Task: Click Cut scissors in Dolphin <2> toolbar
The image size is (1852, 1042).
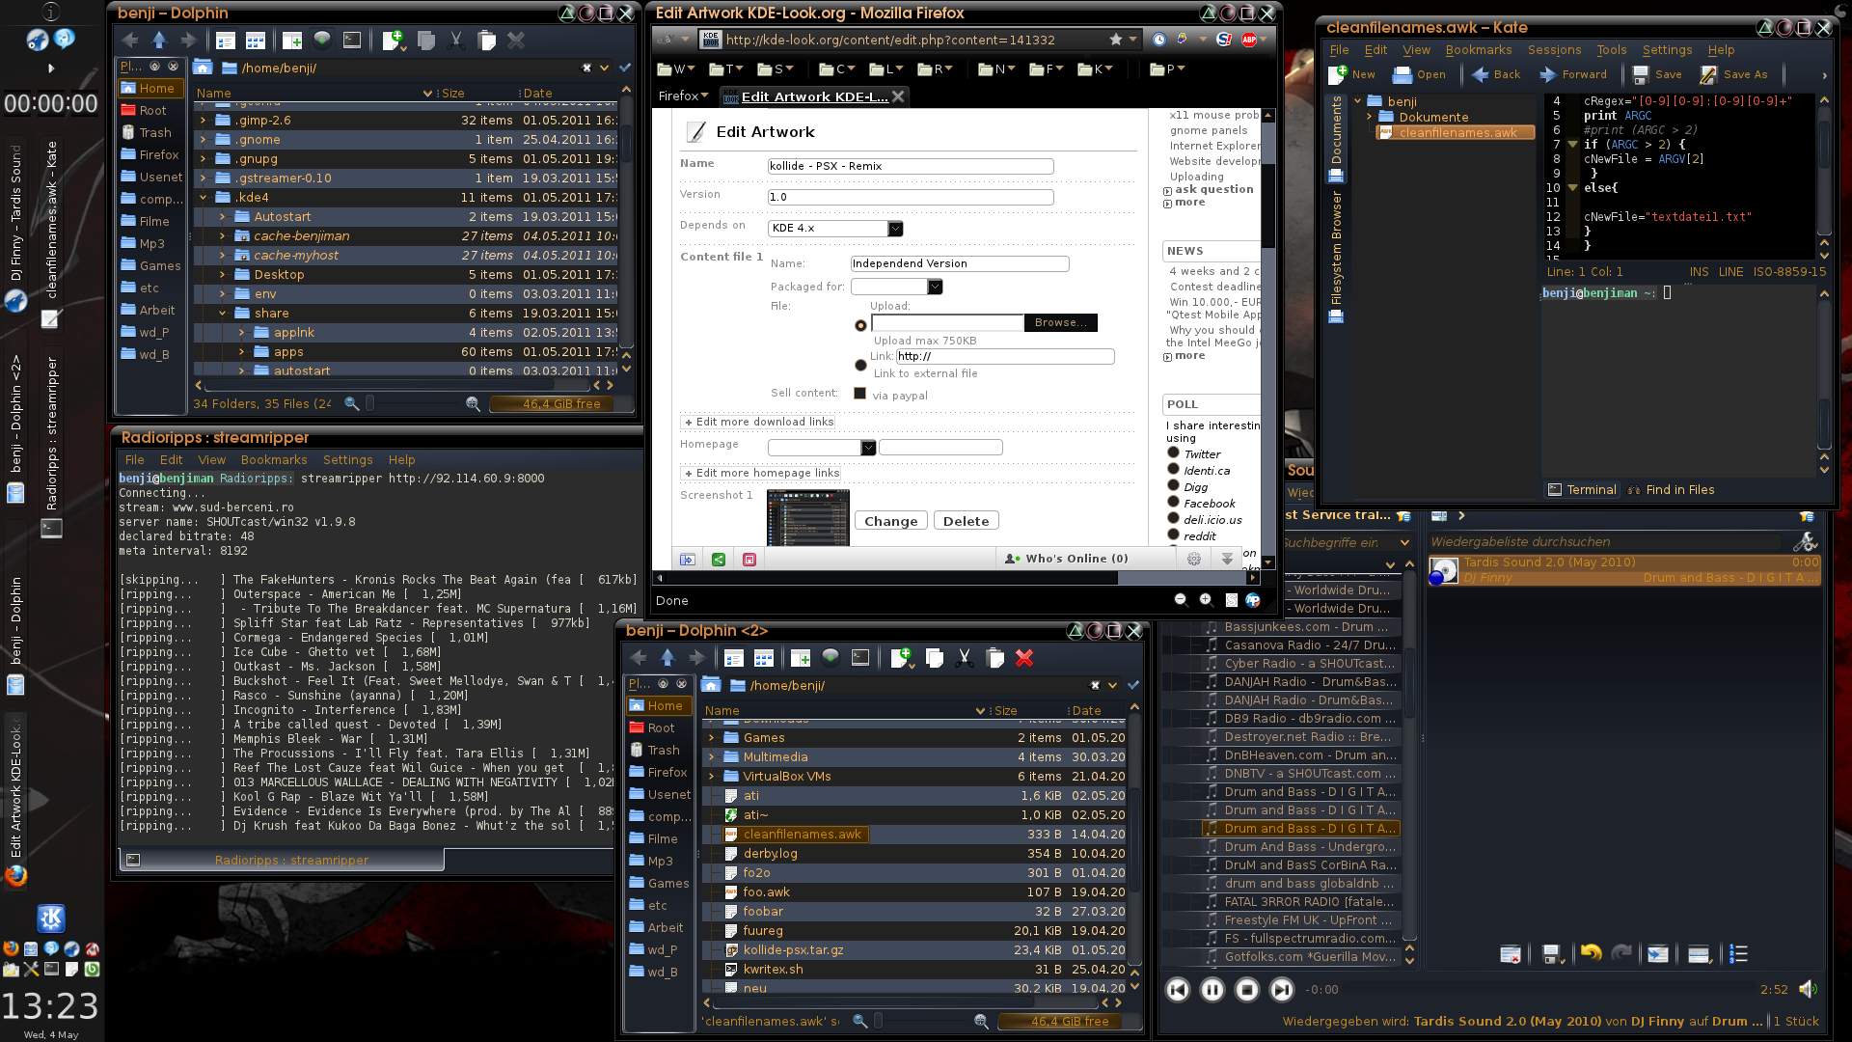Action: [964, 658]
